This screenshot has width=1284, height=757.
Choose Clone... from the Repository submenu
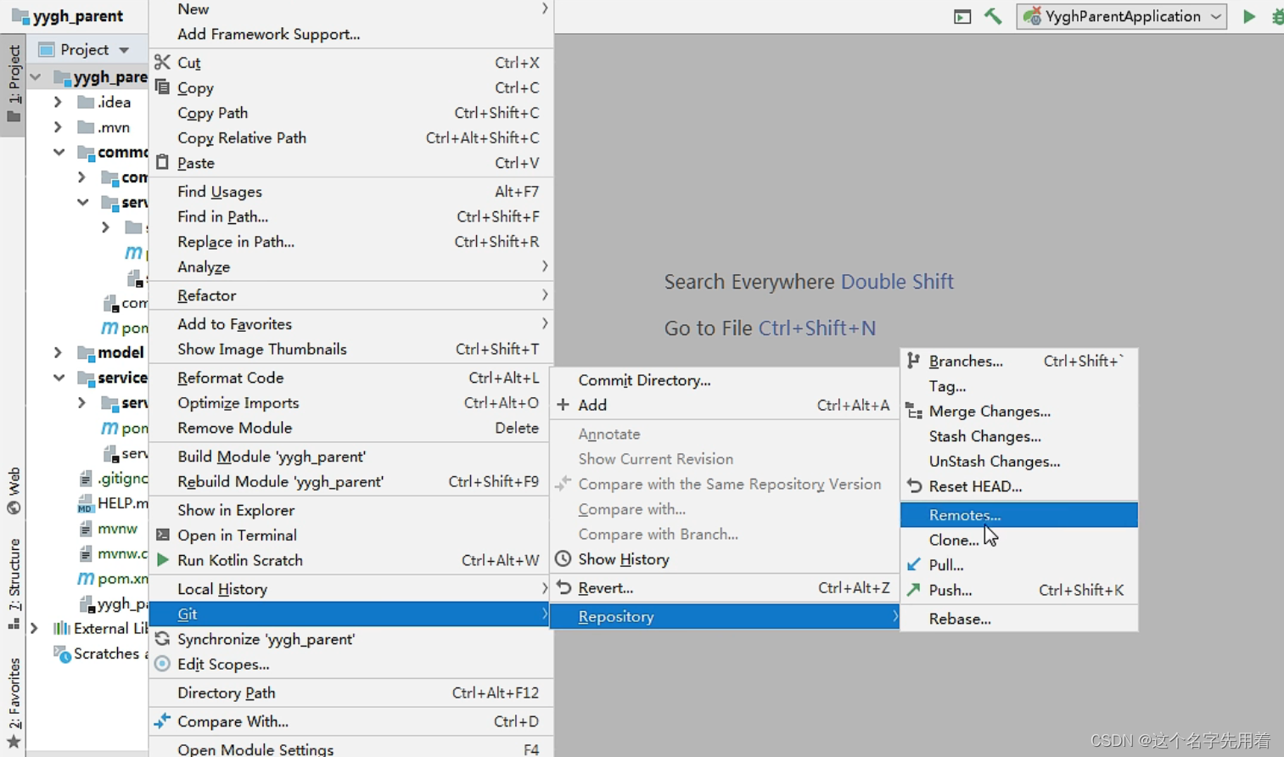coord(1018,540)
